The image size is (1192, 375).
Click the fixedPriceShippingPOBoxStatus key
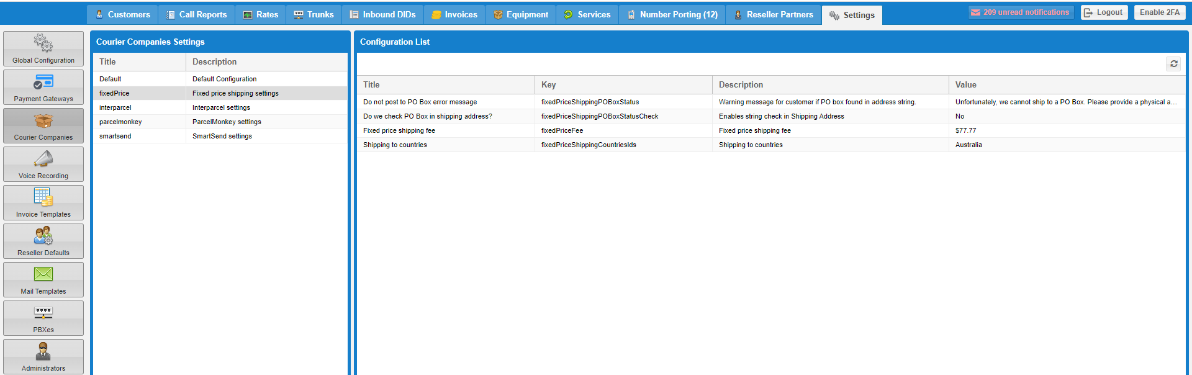pyautogui.click(x=590, y=102)
